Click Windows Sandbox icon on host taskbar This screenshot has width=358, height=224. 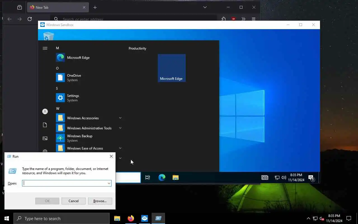pos(145,218)
